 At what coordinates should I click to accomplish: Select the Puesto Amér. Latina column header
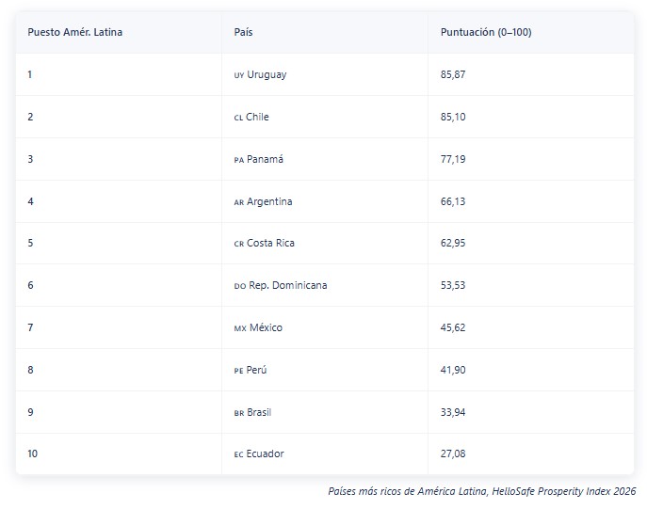click(x=74, y=32)
